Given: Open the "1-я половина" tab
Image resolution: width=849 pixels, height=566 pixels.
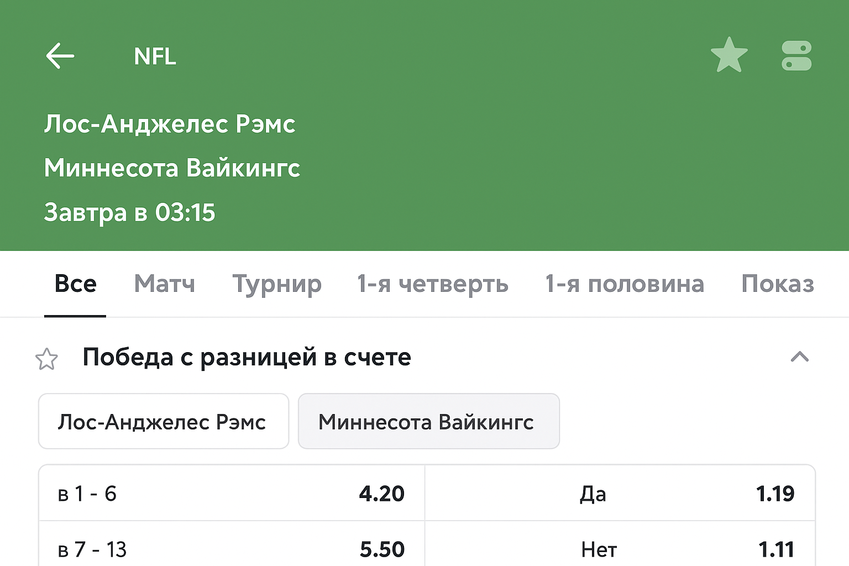Looking at the screenshot, I should [x=624, y=284].
